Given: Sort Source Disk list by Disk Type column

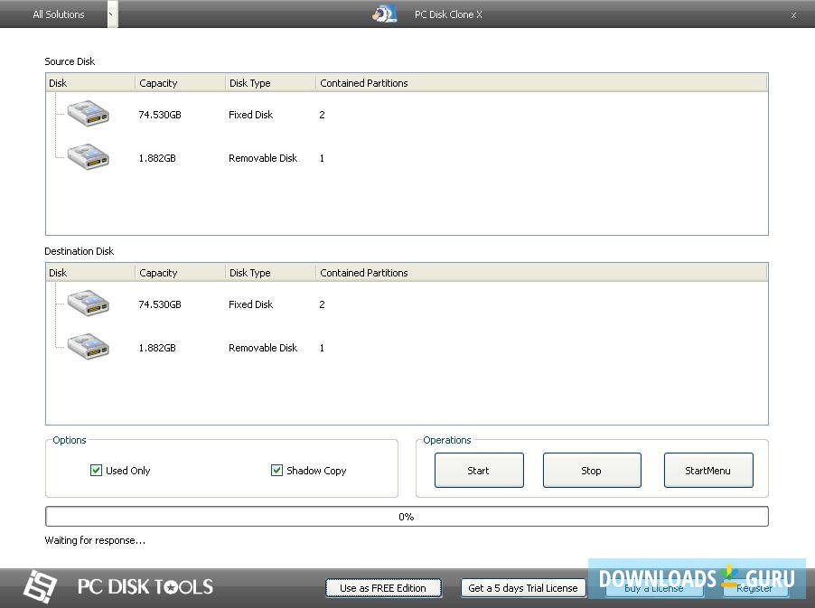Looking at the screenshot, I should (x=271, y=83).
